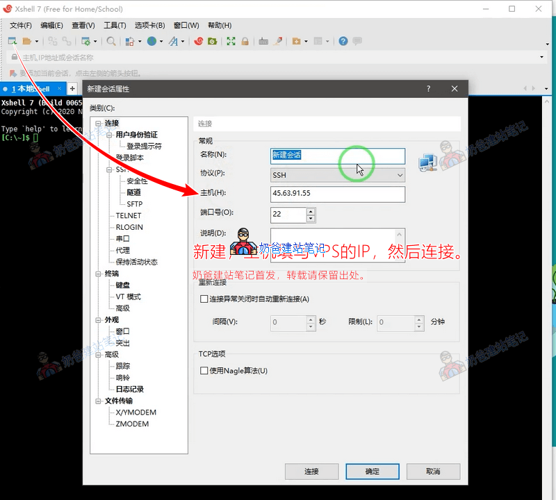
Task: Collapse the 连接 category tree
Action: click(99, 122)
